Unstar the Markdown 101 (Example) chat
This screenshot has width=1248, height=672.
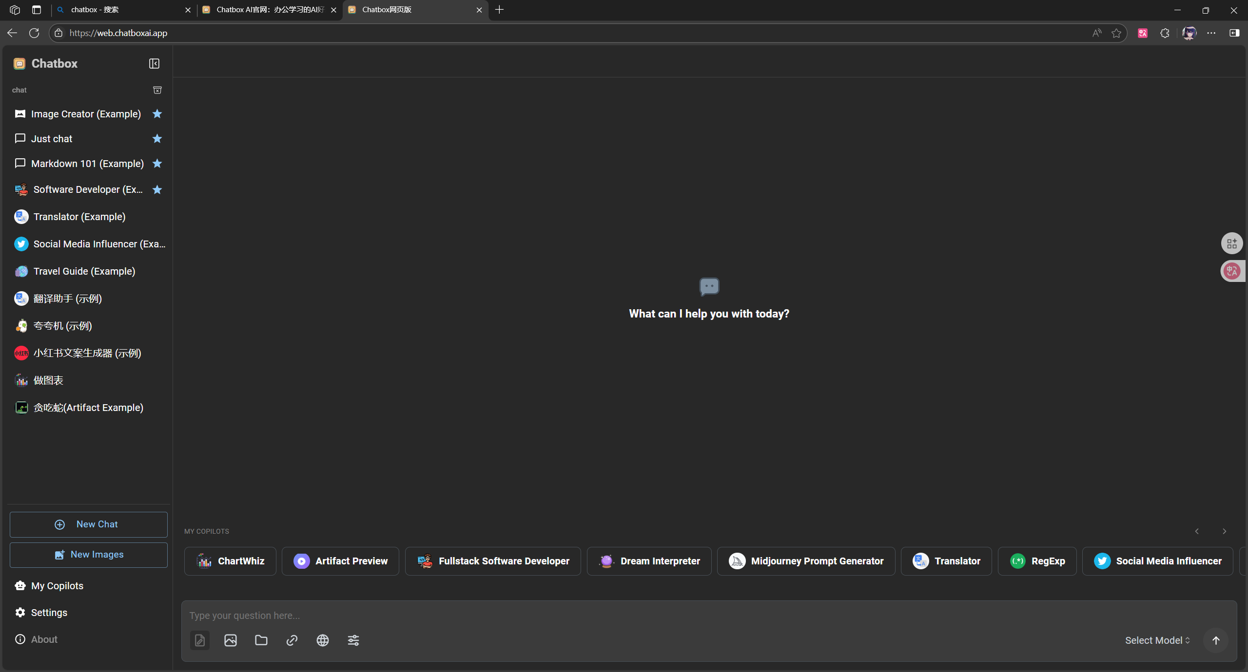point(157,164)
